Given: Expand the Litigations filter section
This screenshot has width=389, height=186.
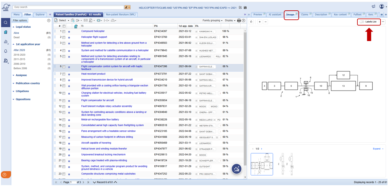Looking at the screenshot, I should (x=21, y=91).
